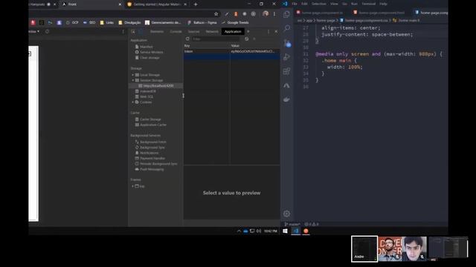Open the VS Code Manage gear icon
This screenshot has width=476, height=267.
click(x=286, y=214)
